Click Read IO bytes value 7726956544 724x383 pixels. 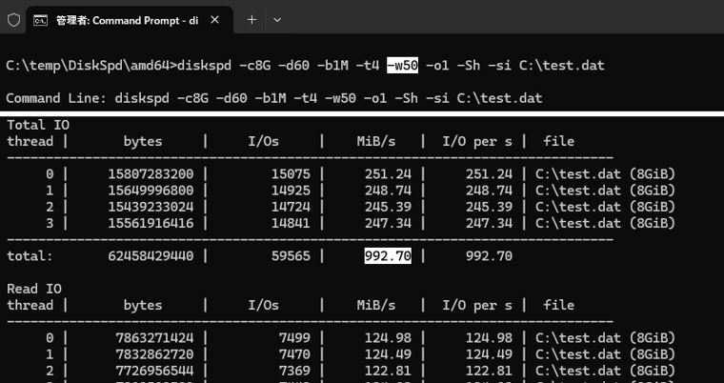(154, 371)
